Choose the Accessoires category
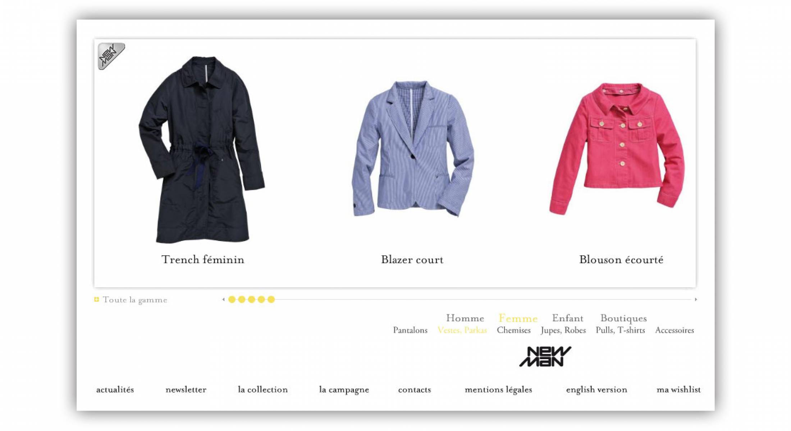 tap(675, 330)
